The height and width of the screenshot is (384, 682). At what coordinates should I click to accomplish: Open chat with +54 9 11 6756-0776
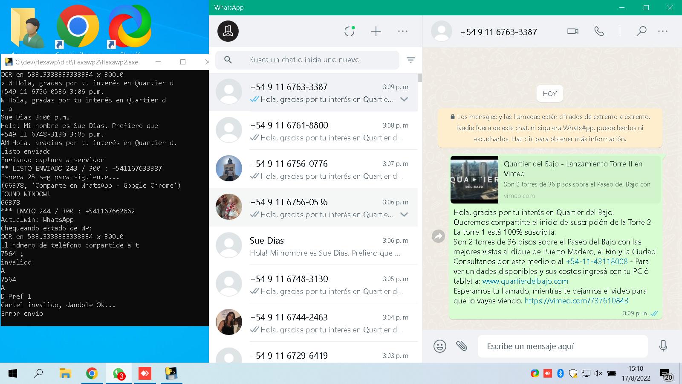pos(313,169)
